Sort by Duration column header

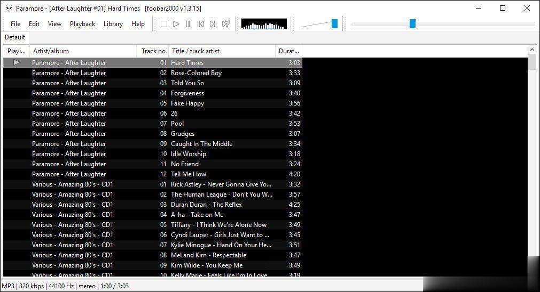pyautogui.click(x=288, y=51)
